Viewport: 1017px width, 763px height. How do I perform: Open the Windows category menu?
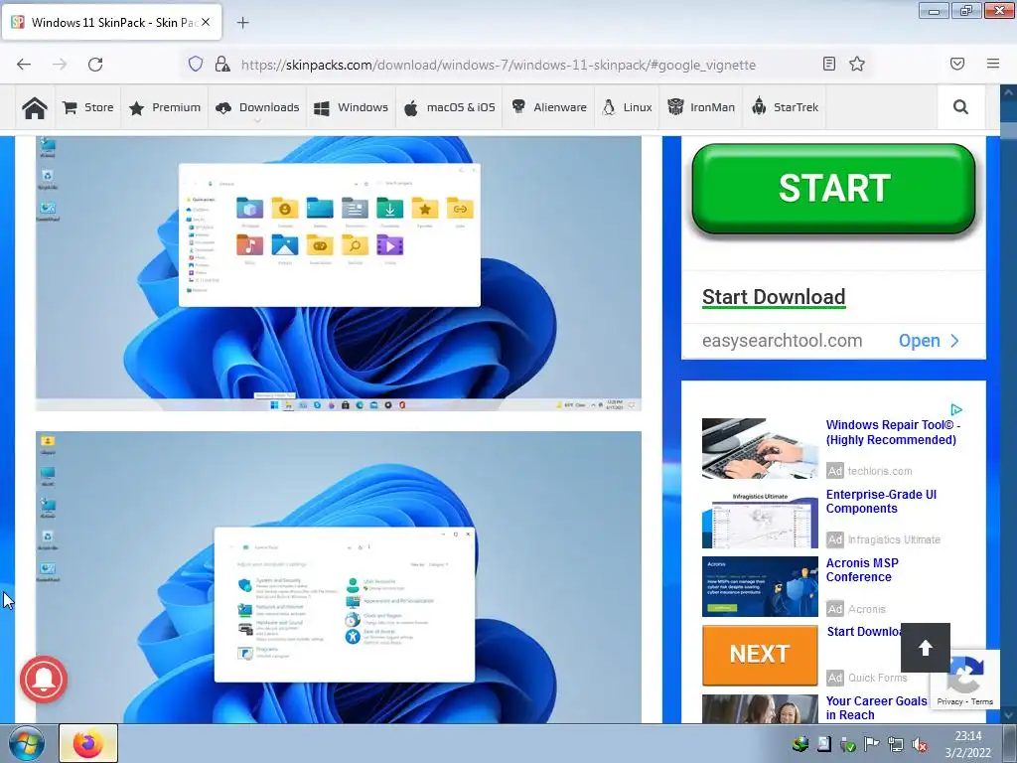(x=351, y=107)
